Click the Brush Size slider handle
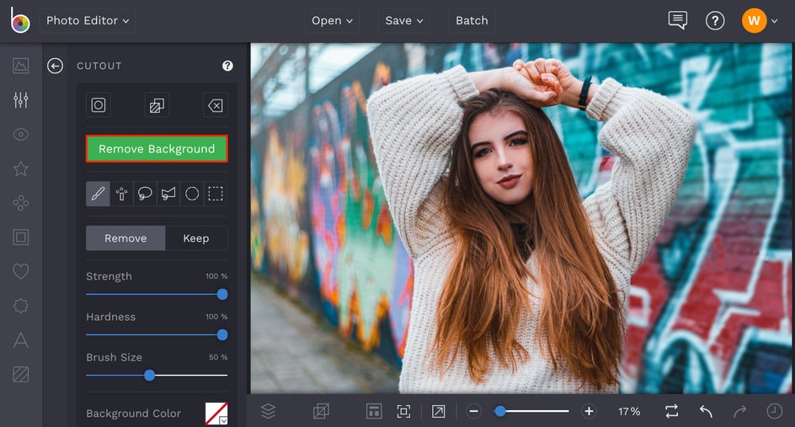Screen dimensions: 795x427 coord(149,376)
